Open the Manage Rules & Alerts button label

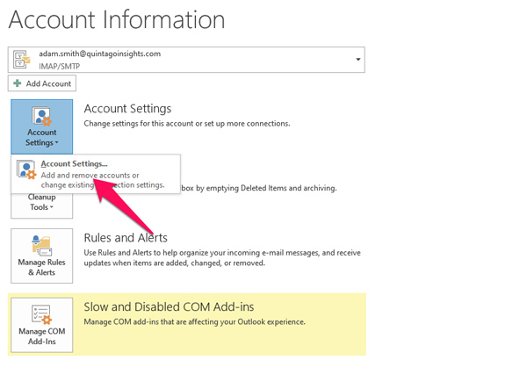click(41, 268)
